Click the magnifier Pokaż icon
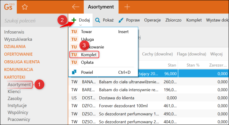 click(x=98, y=20)
